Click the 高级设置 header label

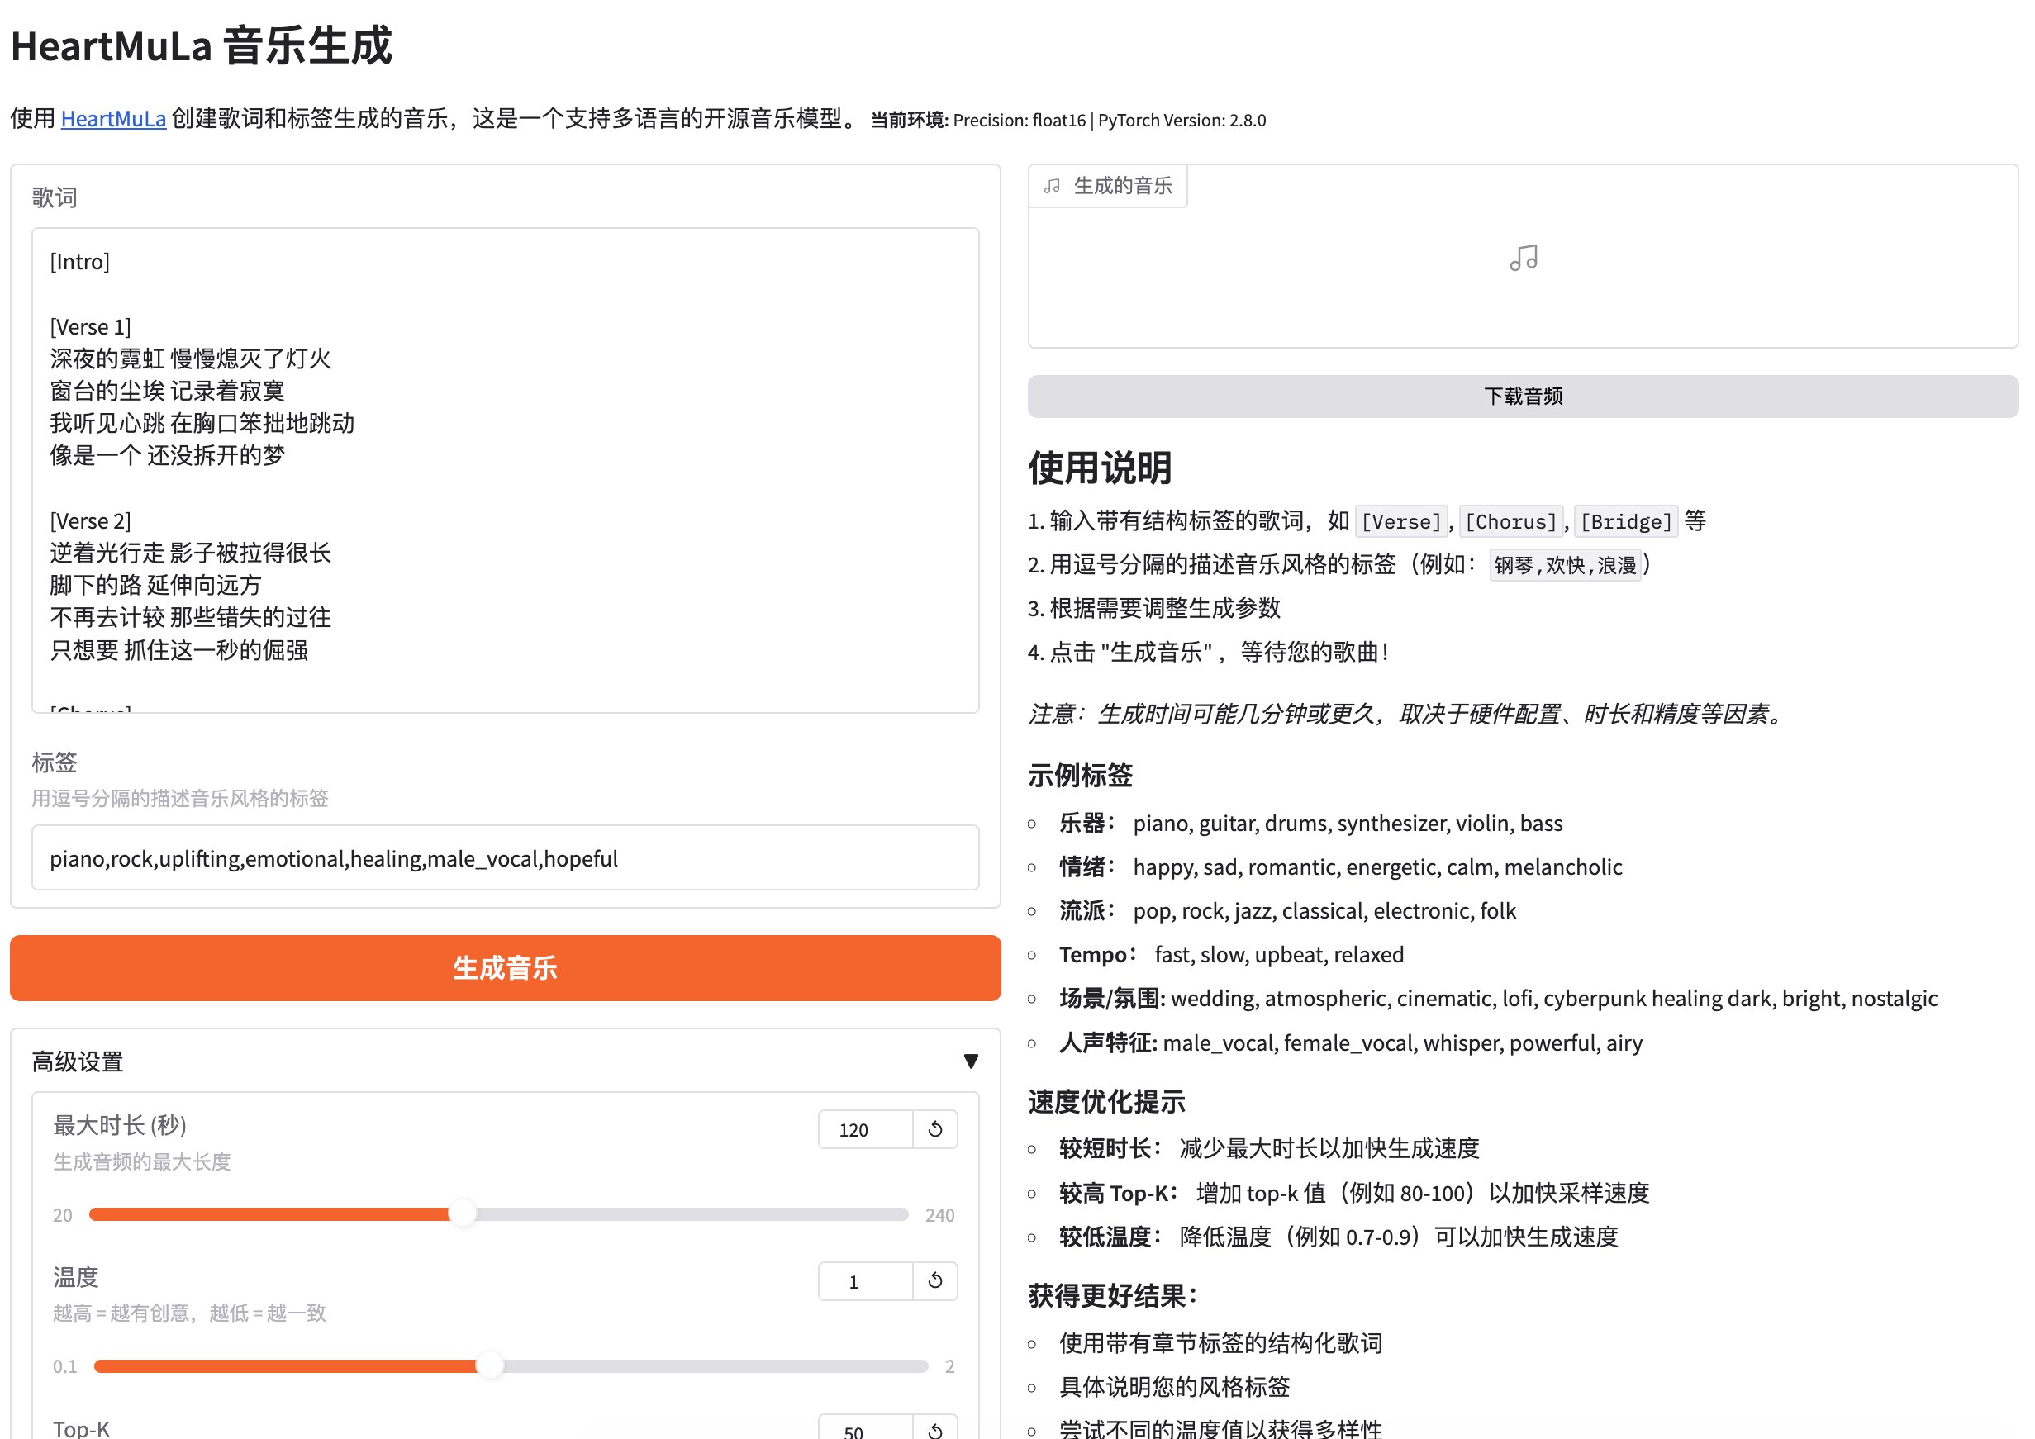pos(78,1061)
